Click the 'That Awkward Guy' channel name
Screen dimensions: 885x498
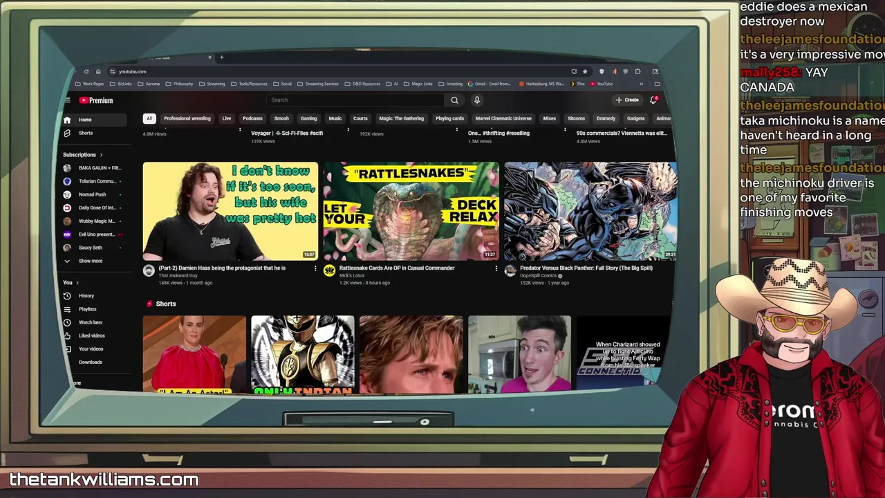[178, 275]
